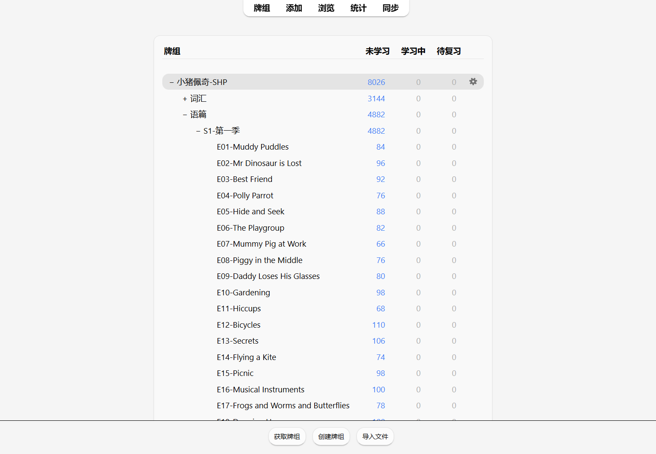Click the 未学习 column header
Screen dimensions: 656x454
[x=377, y=51]
